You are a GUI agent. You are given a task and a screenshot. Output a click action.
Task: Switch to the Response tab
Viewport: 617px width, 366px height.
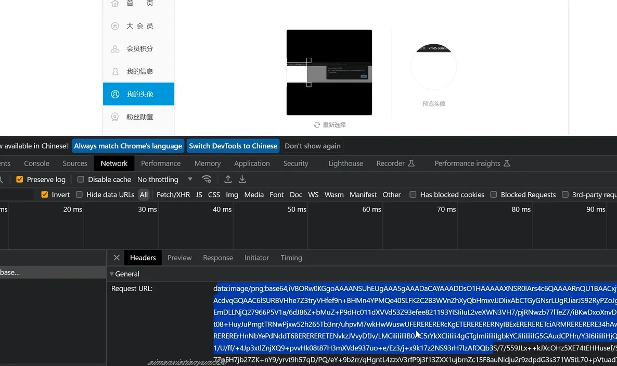tap(217, 258)
